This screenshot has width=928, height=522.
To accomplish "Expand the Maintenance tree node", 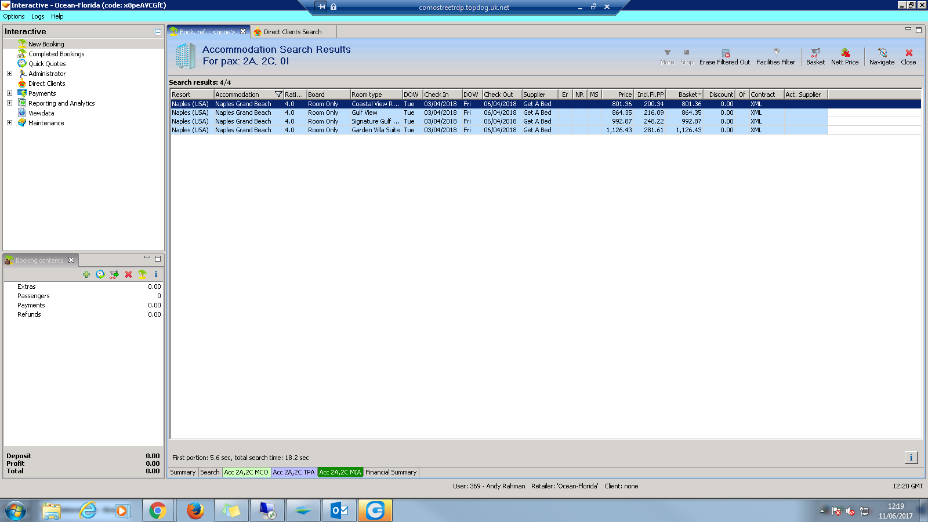I will (9, 123).
